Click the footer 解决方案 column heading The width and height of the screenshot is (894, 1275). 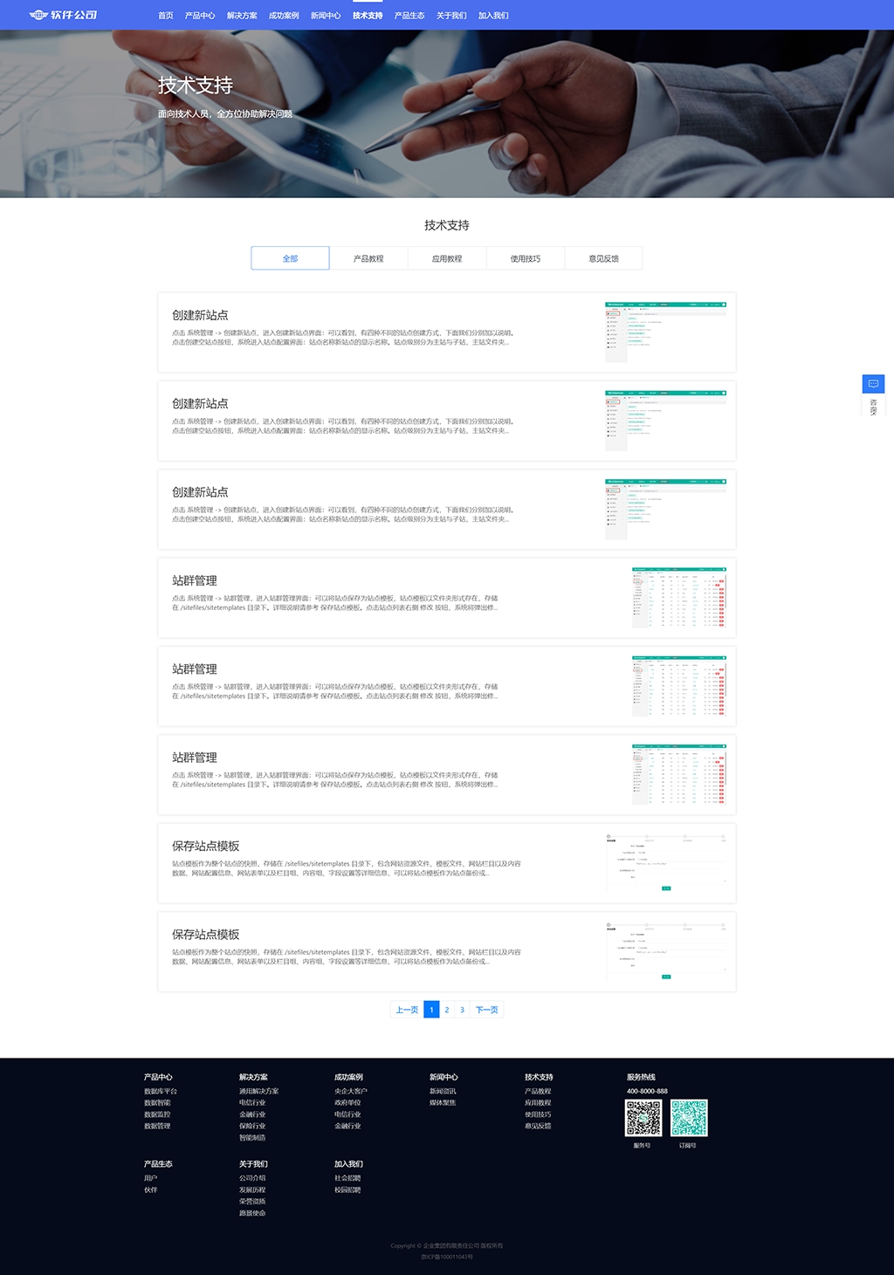click(253, 1077)
